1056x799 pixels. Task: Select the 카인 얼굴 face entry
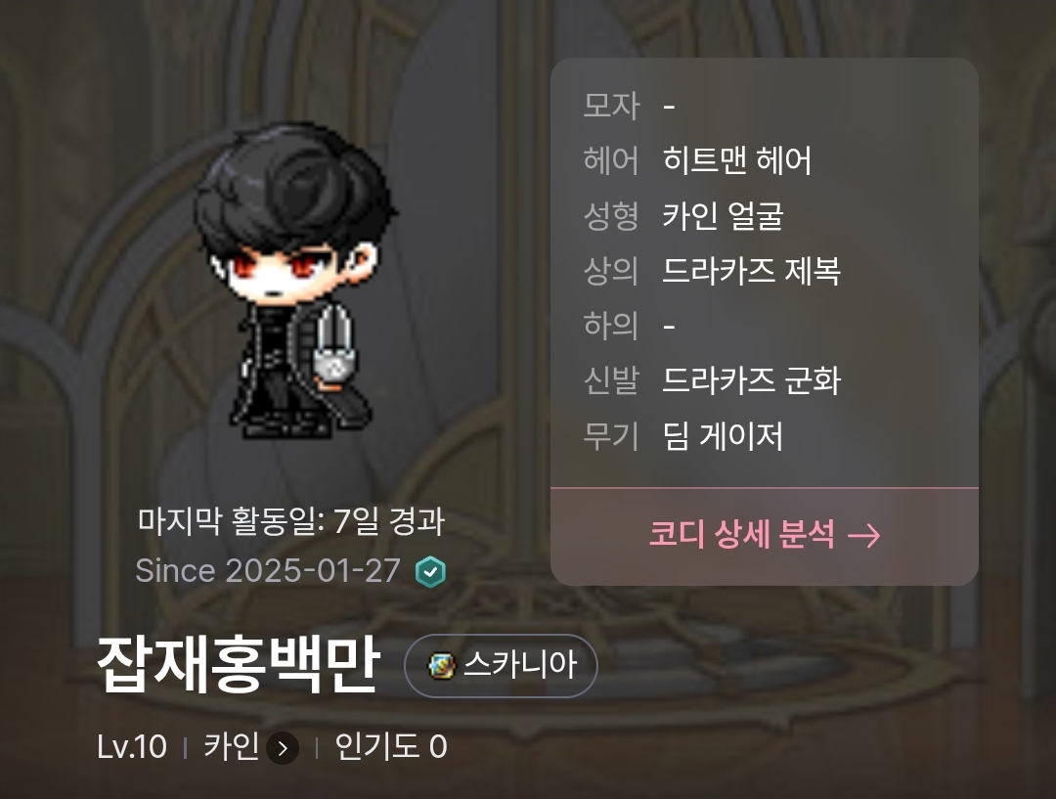[x=723, y=215]
